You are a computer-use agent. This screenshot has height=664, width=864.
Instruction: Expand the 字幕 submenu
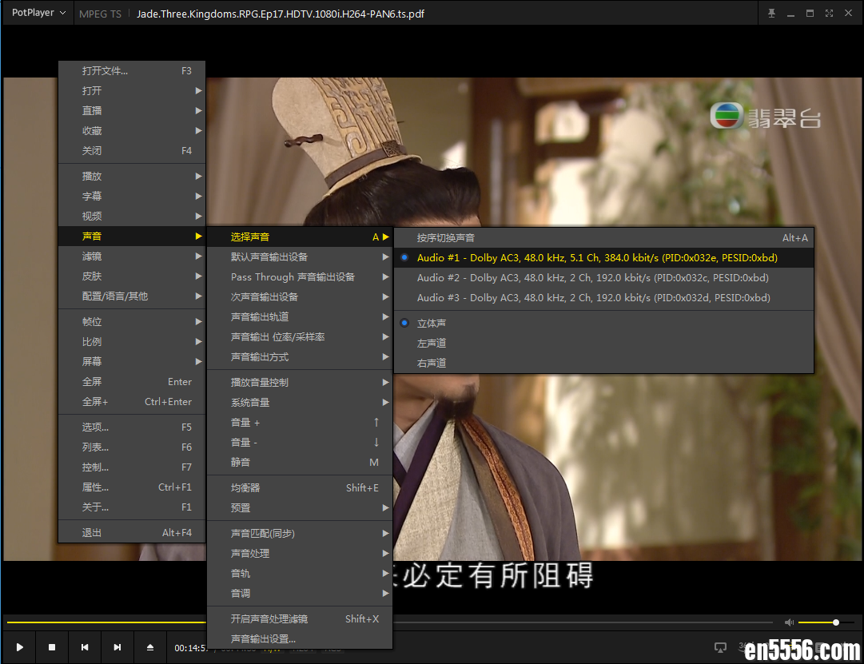[x=132, y=196]
